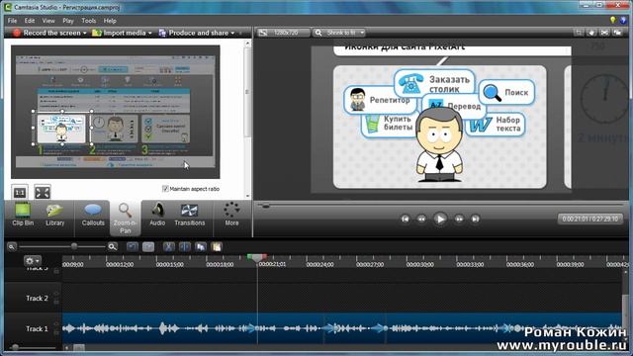Screen dimensions: 633x356
Task: Click the step forward button
Action: 459,219
